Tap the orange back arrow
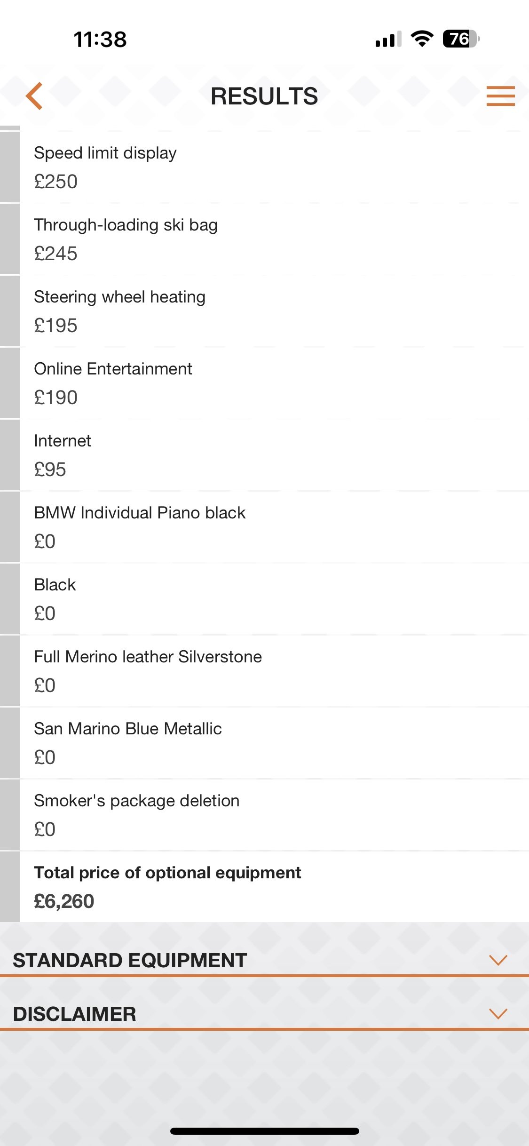This screenshot has width=529, height=1146. point(34,96)
